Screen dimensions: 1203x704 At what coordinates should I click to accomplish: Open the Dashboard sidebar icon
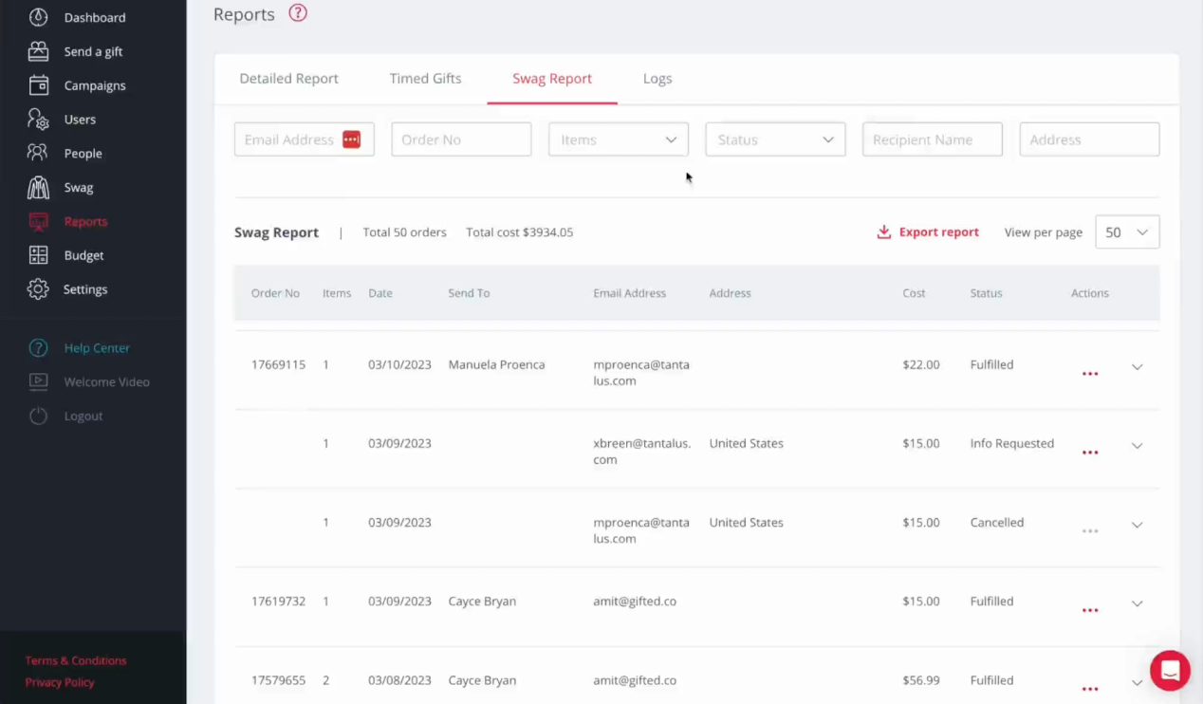[38, 17]
